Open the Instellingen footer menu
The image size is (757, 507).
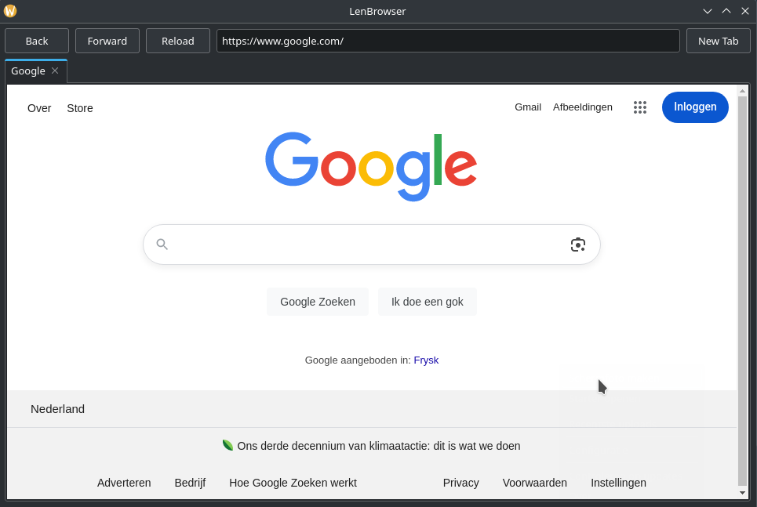618,483
